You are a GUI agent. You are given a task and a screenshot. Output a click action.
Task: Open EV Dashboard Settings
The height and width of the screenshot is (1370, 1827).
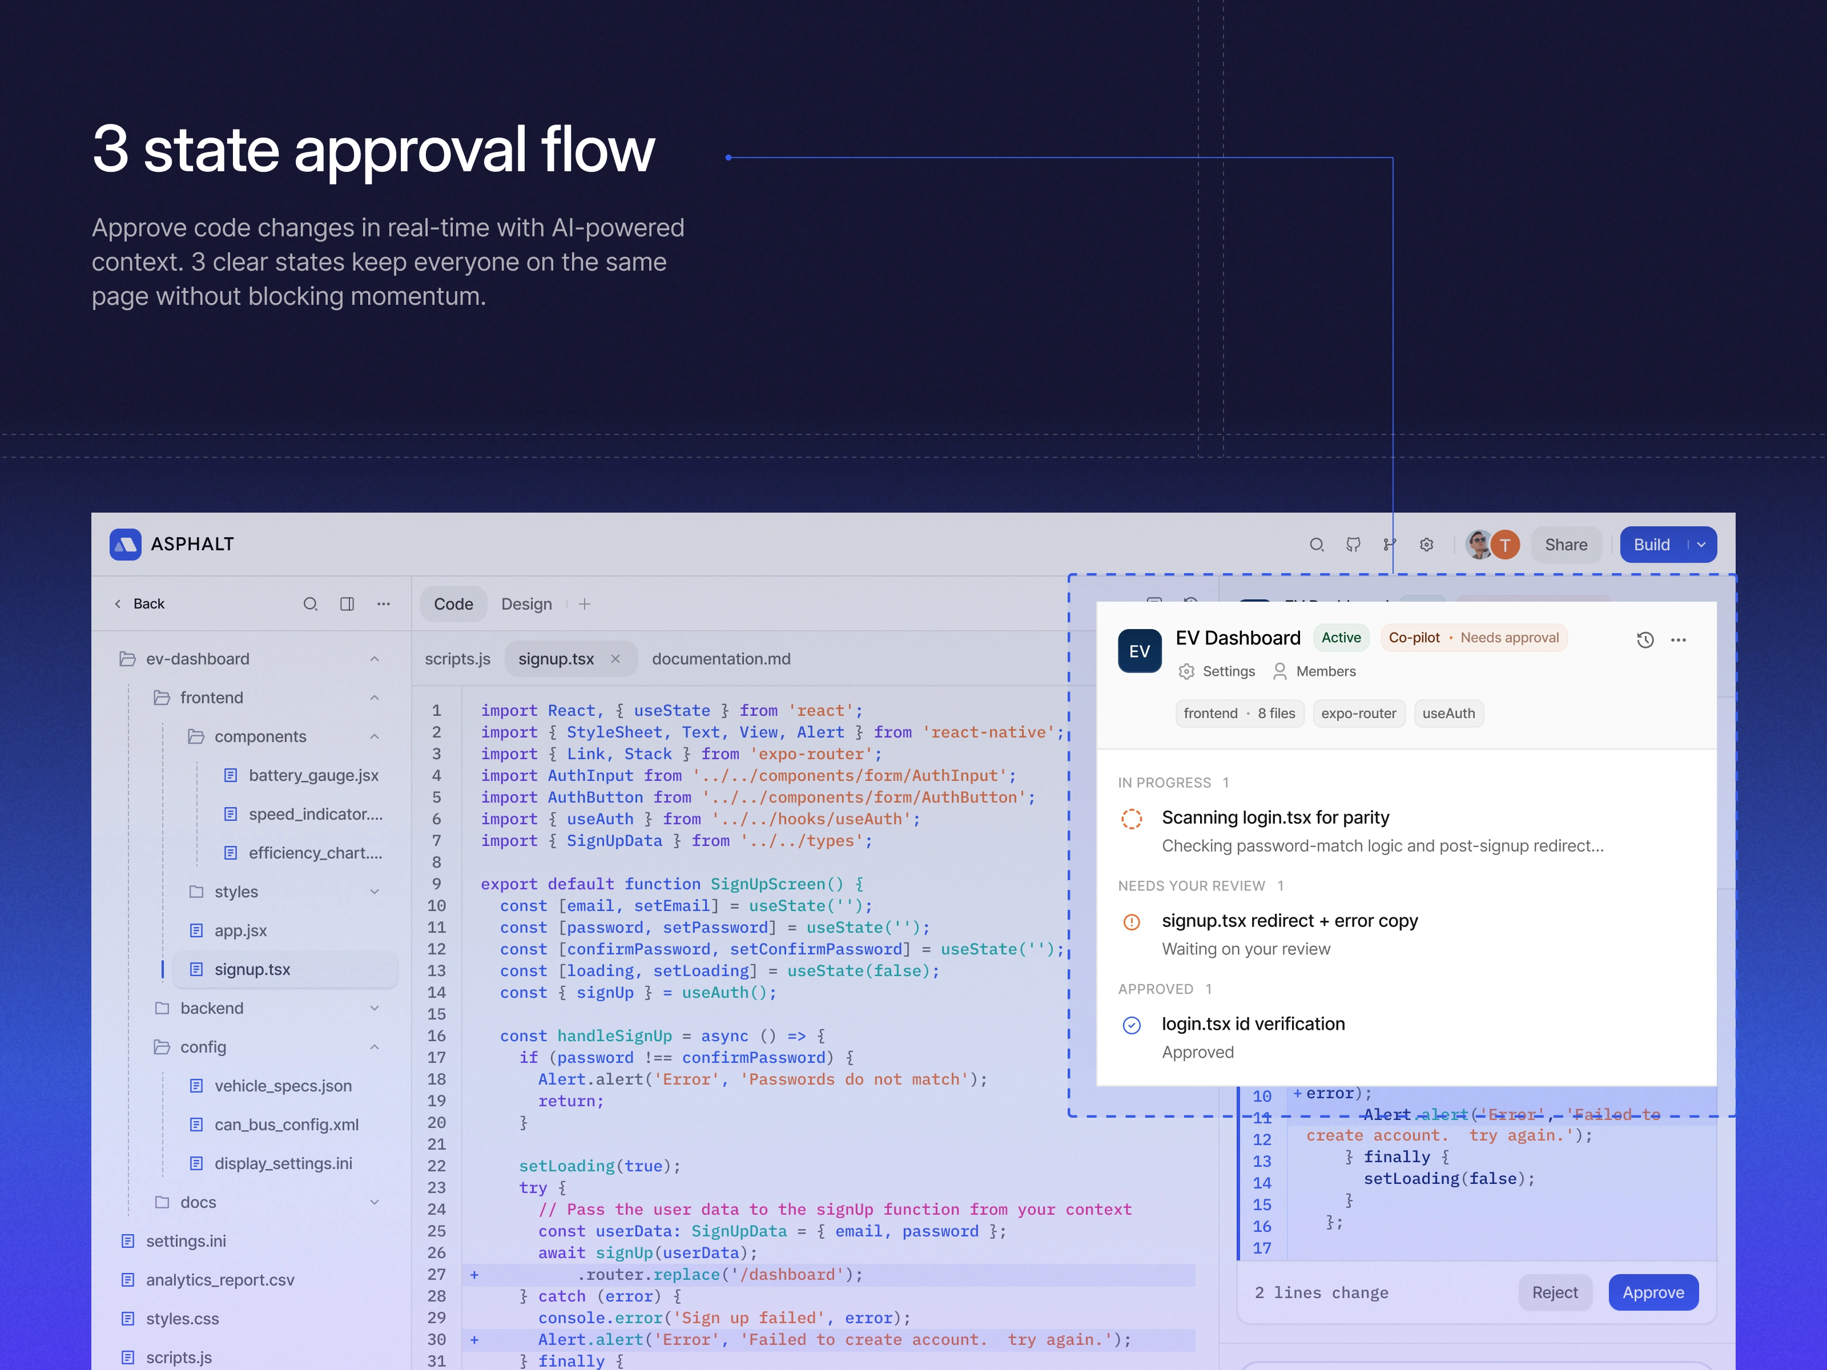[1217, 671]
